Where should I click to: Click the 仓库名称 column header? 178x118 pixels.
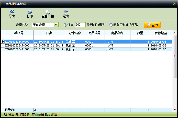tap(75, 33)
